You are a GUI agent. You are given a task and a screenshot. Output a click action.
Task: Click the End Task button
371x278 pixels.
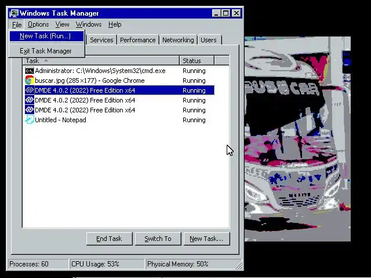(109, 239)
